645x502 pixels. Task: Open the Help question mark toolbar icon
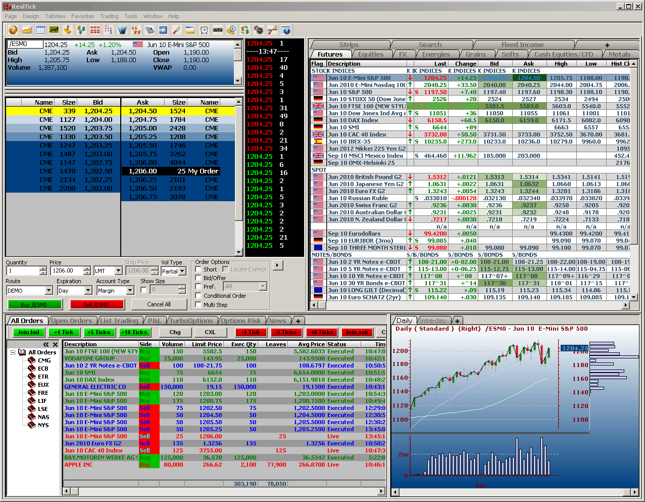[x=13, y=30]
